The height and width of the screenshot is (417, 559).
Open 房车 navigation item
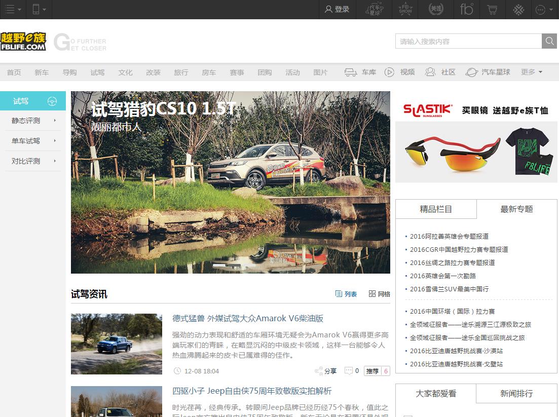pos(209,72)
